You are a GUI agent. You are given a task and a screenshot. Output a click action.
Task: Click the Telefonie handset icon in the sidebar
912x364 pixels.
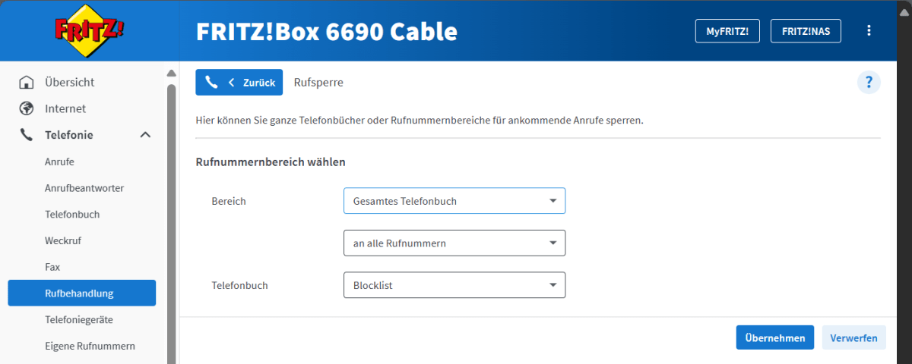point(27,135)
